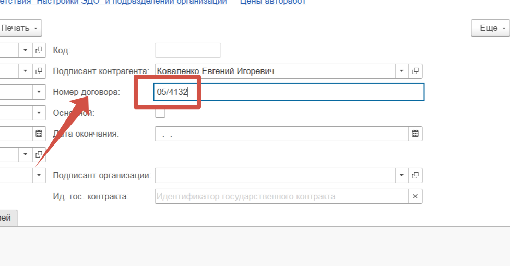The image size is (510, 266).
Task: Click calendar icon left of Дата окончания label
Action: click(39, 134)
